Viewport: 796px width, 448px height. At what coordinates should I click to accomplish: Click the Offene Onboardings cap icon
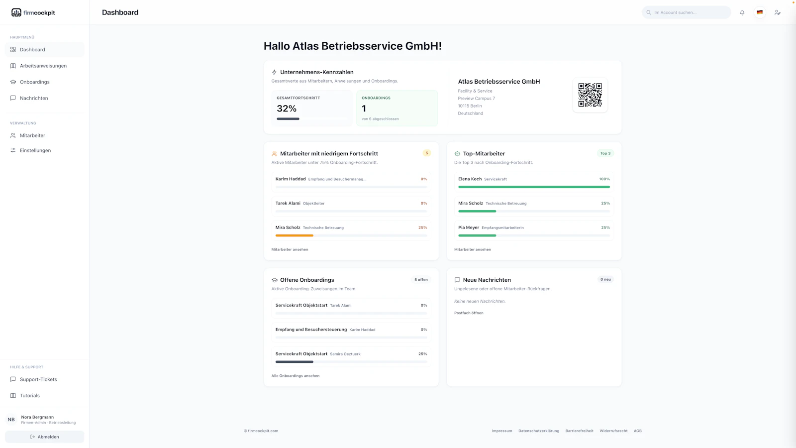(274, 280)
